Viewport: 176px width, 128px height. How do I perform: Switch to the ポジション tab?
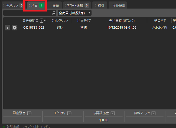pos(14,5)
